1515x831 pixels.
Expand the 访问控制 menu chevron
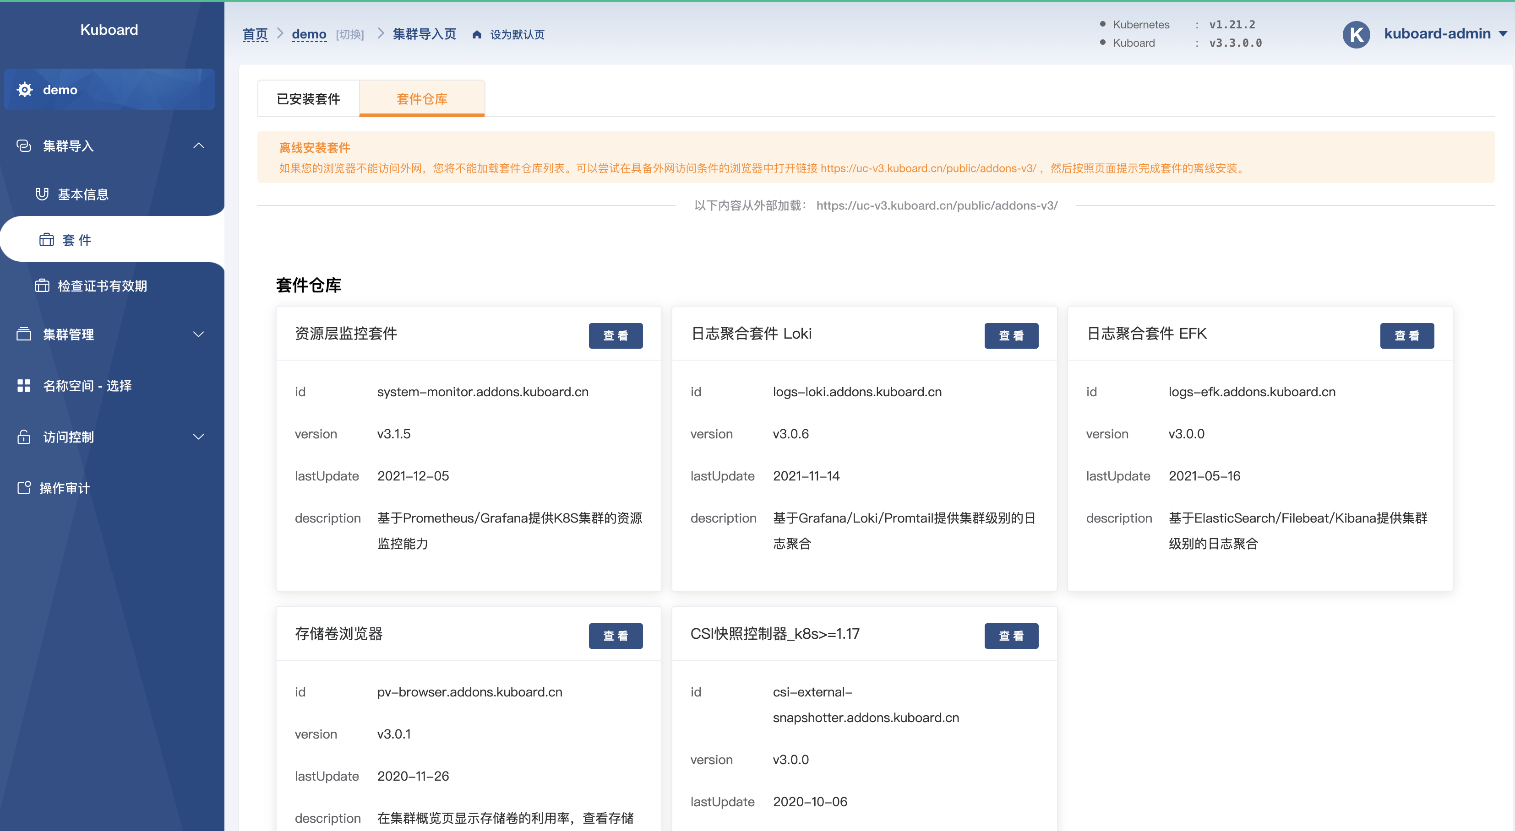(199, 437)
